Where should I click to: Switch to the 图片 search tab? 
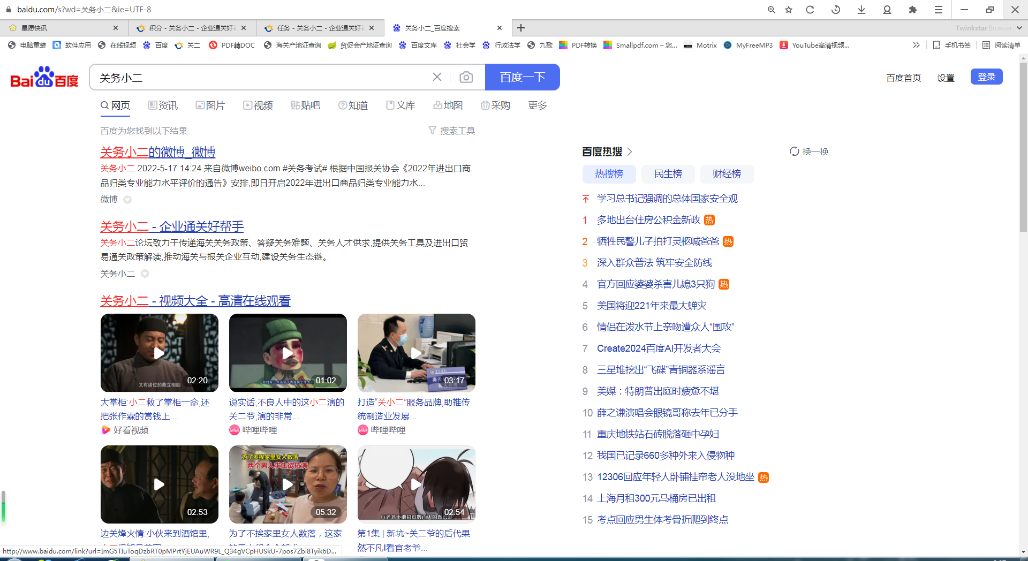(210, 105)
